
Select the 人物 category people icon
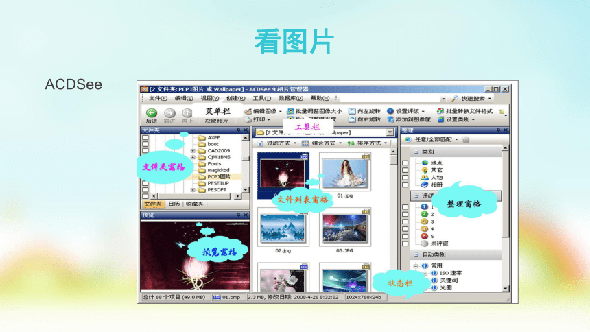425,177
